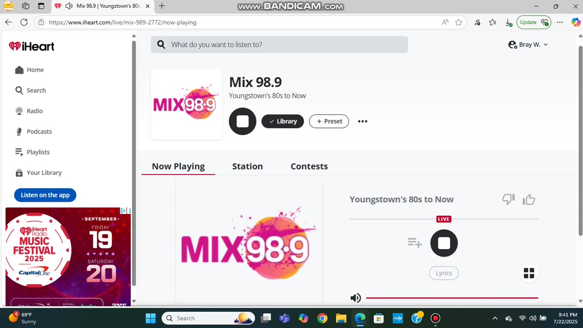The image size is (583, 328).
Task: Open Podcasts in the sidebar
Action: (x=33, y=131)
